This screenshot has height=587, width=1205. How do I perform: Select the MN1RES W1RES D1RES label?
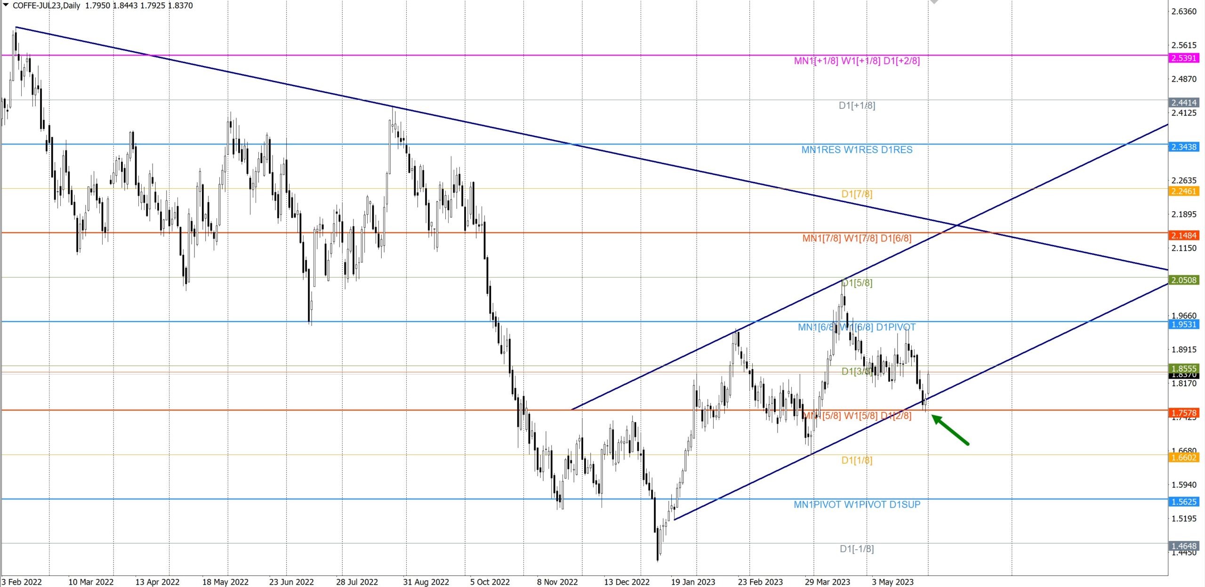[857, 150]
